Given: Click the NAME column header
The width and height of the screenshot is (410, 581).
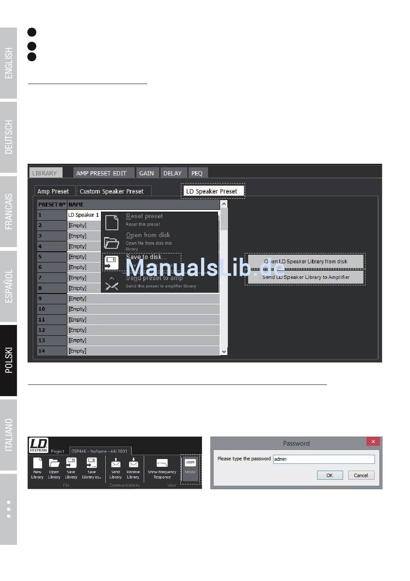Looking at the screenshot, I should 144,205.
